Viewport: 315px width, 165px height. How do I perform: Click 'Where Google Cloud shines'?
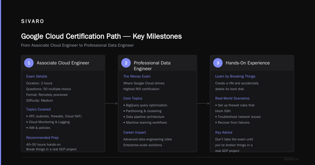click(144, 83)
